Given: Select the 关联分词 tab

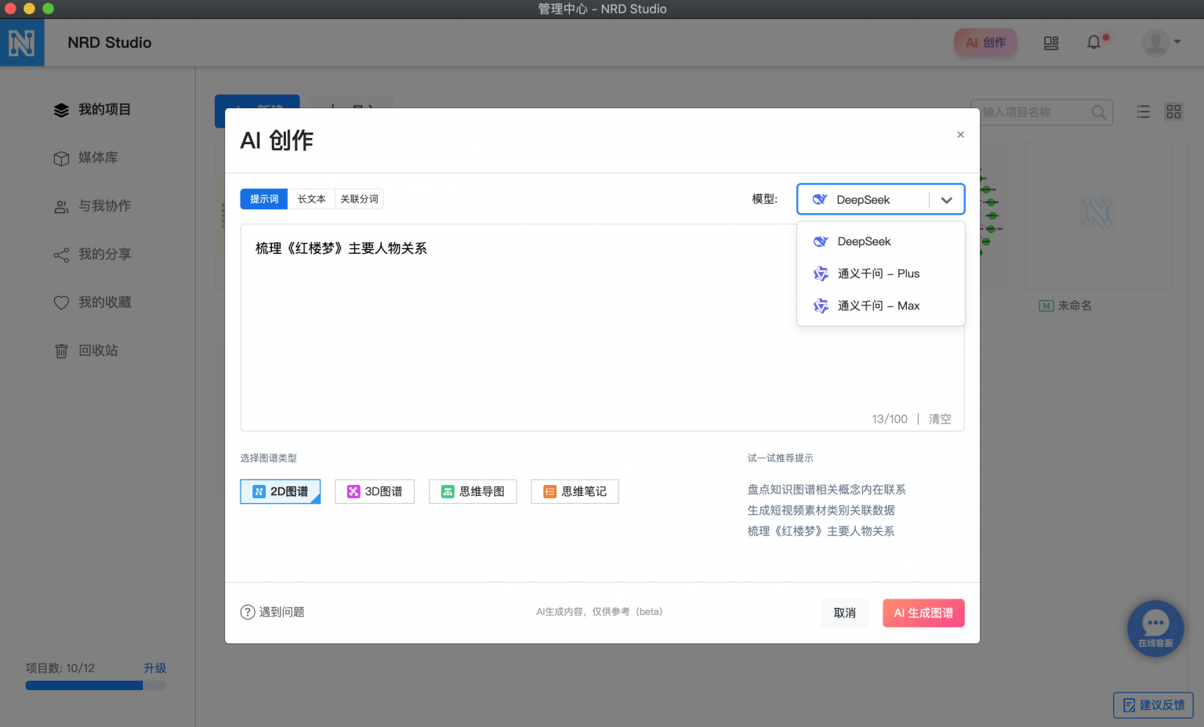Looking at the screenshot, I should (x=359, y=198).
